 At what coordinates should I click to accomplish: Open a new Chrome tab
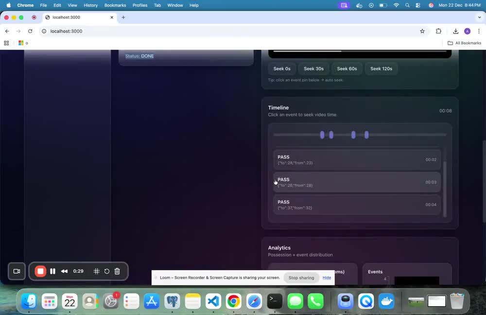pyautogui.click(x=123, y=17)
